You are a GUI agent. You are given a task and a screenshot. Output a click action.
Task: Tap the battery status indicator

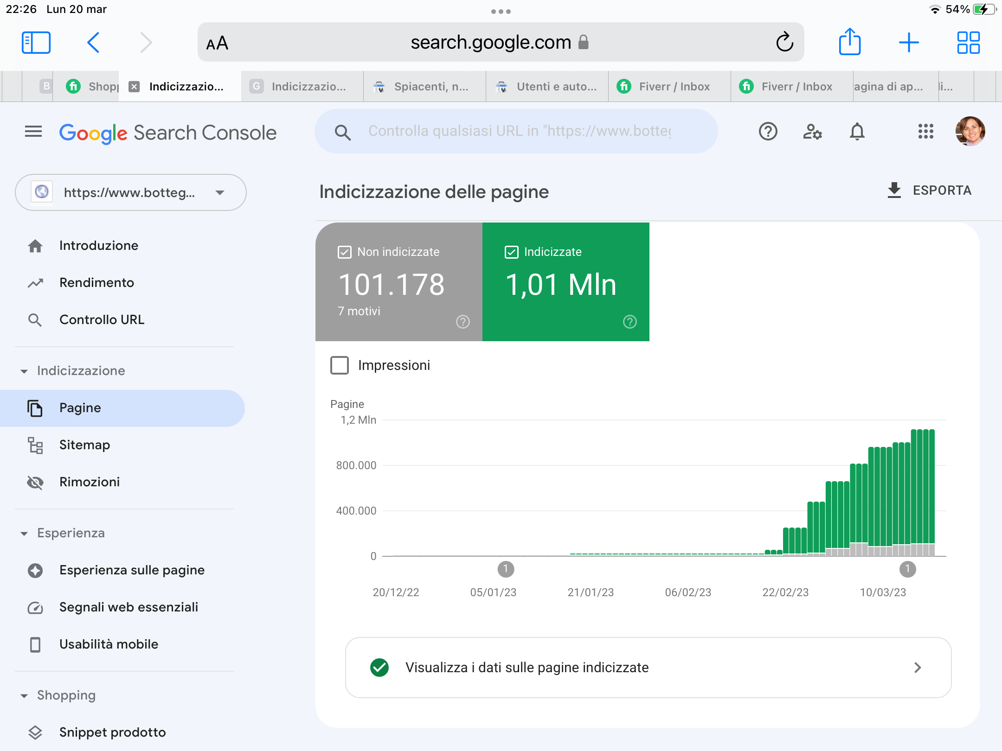pos(984,9)
